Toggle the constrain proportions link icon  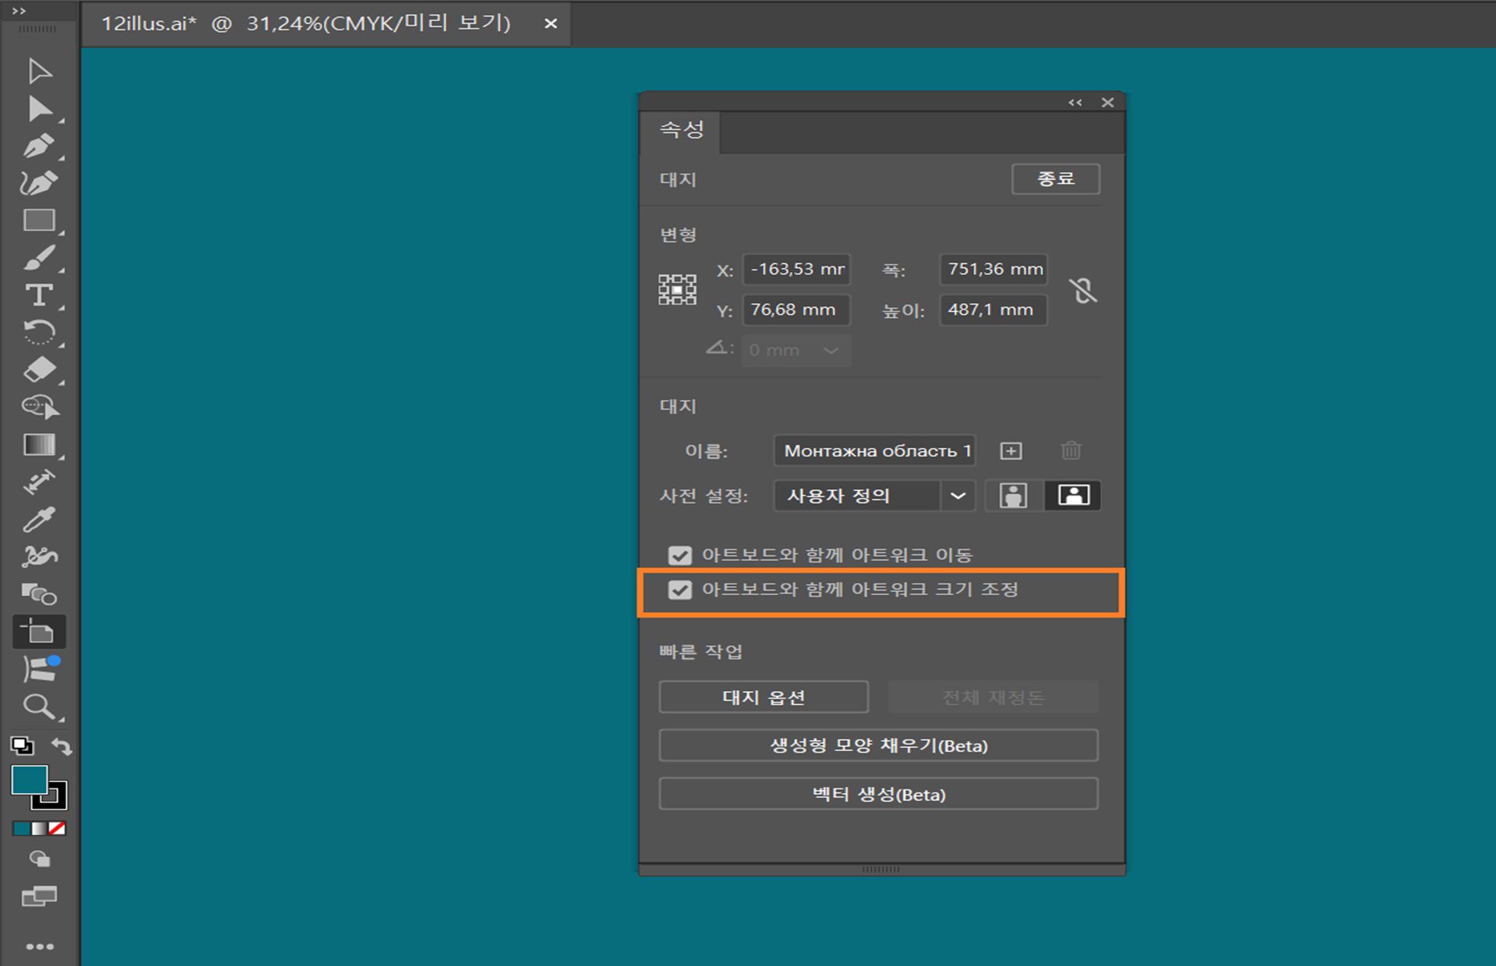(1085, 290)
